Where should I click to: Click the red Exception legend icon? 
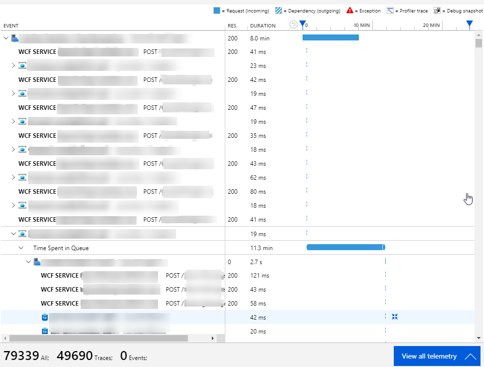click(x=349, y=10)
